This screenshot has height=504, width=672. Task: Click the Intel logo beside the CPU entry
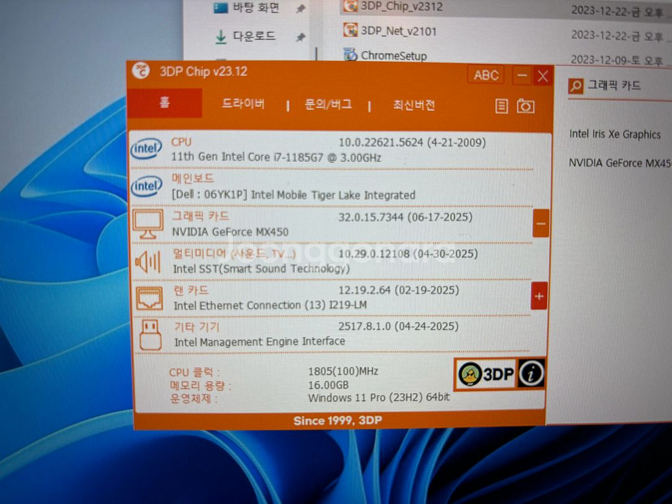pos(146,149)
